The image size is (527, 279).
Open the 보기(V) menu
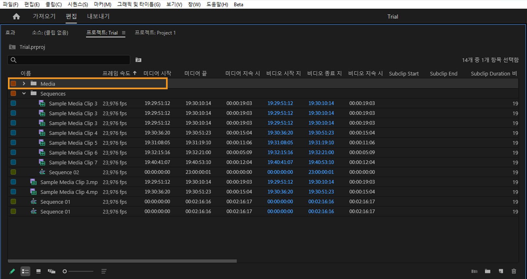point(174,4)
